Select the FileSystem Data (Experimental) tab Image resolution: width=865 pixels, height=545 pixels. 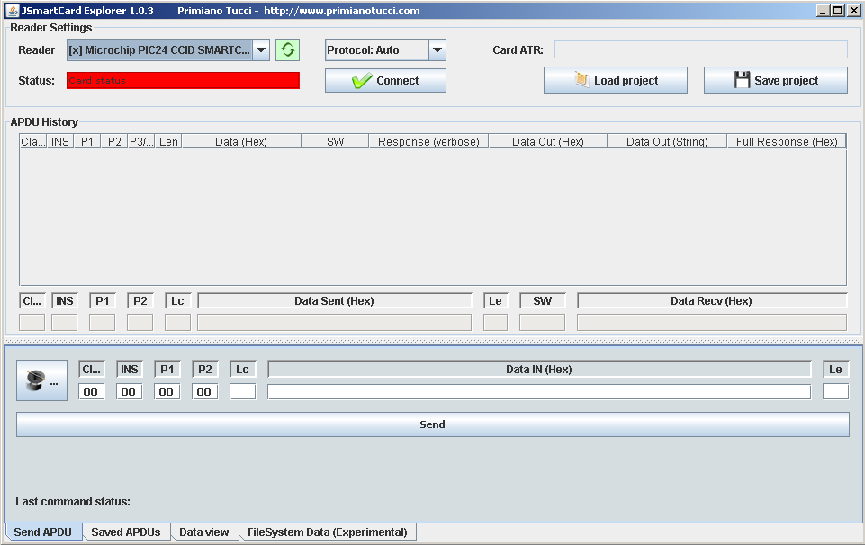pos(327,532)
